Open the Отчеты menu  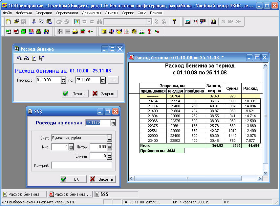[111, 13]
